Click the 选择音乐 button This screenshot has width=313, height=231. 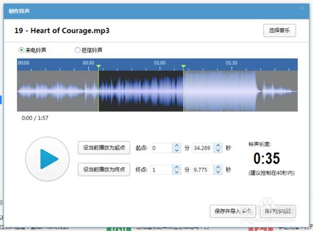279,31
